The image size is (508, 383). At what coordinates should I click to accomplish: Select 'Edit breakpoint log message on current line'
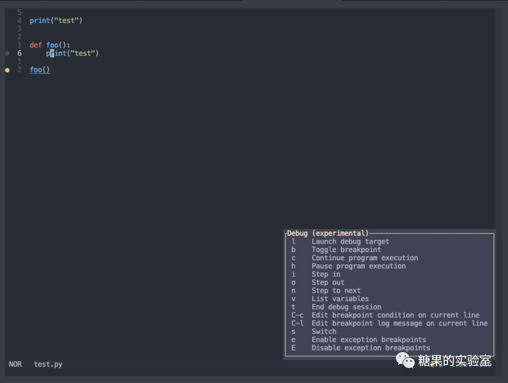390,323
